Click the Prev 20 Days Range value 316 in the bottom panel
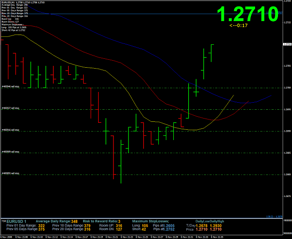Image resolution: width=292 pixels, height=239 pixels. point(87,229)
